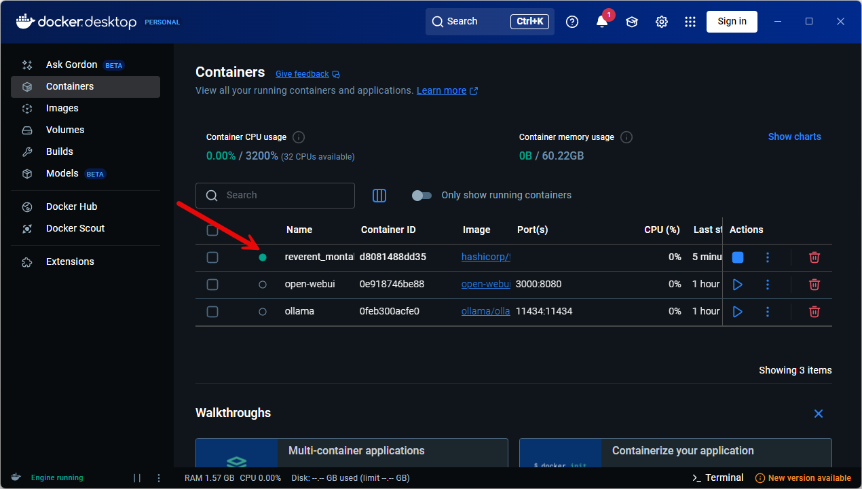Click the running status dot for reverent_montal

[x=263, y=257]
